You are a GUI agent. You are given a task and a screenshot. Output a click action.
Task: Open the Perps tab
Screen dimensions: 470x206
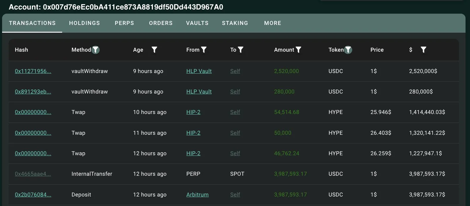click(124, 23)
